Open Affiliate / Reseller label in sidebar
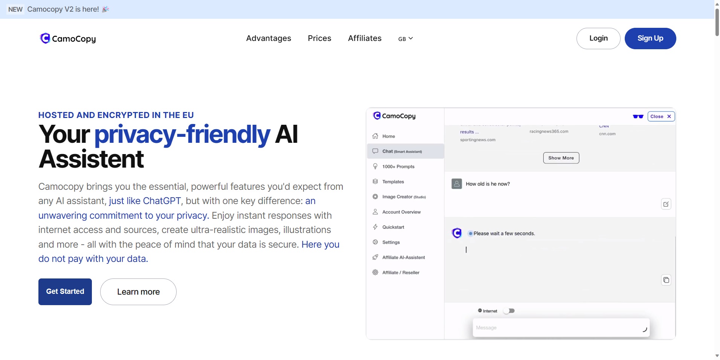Viewport: 720px width, 360px height. [401, 273]
